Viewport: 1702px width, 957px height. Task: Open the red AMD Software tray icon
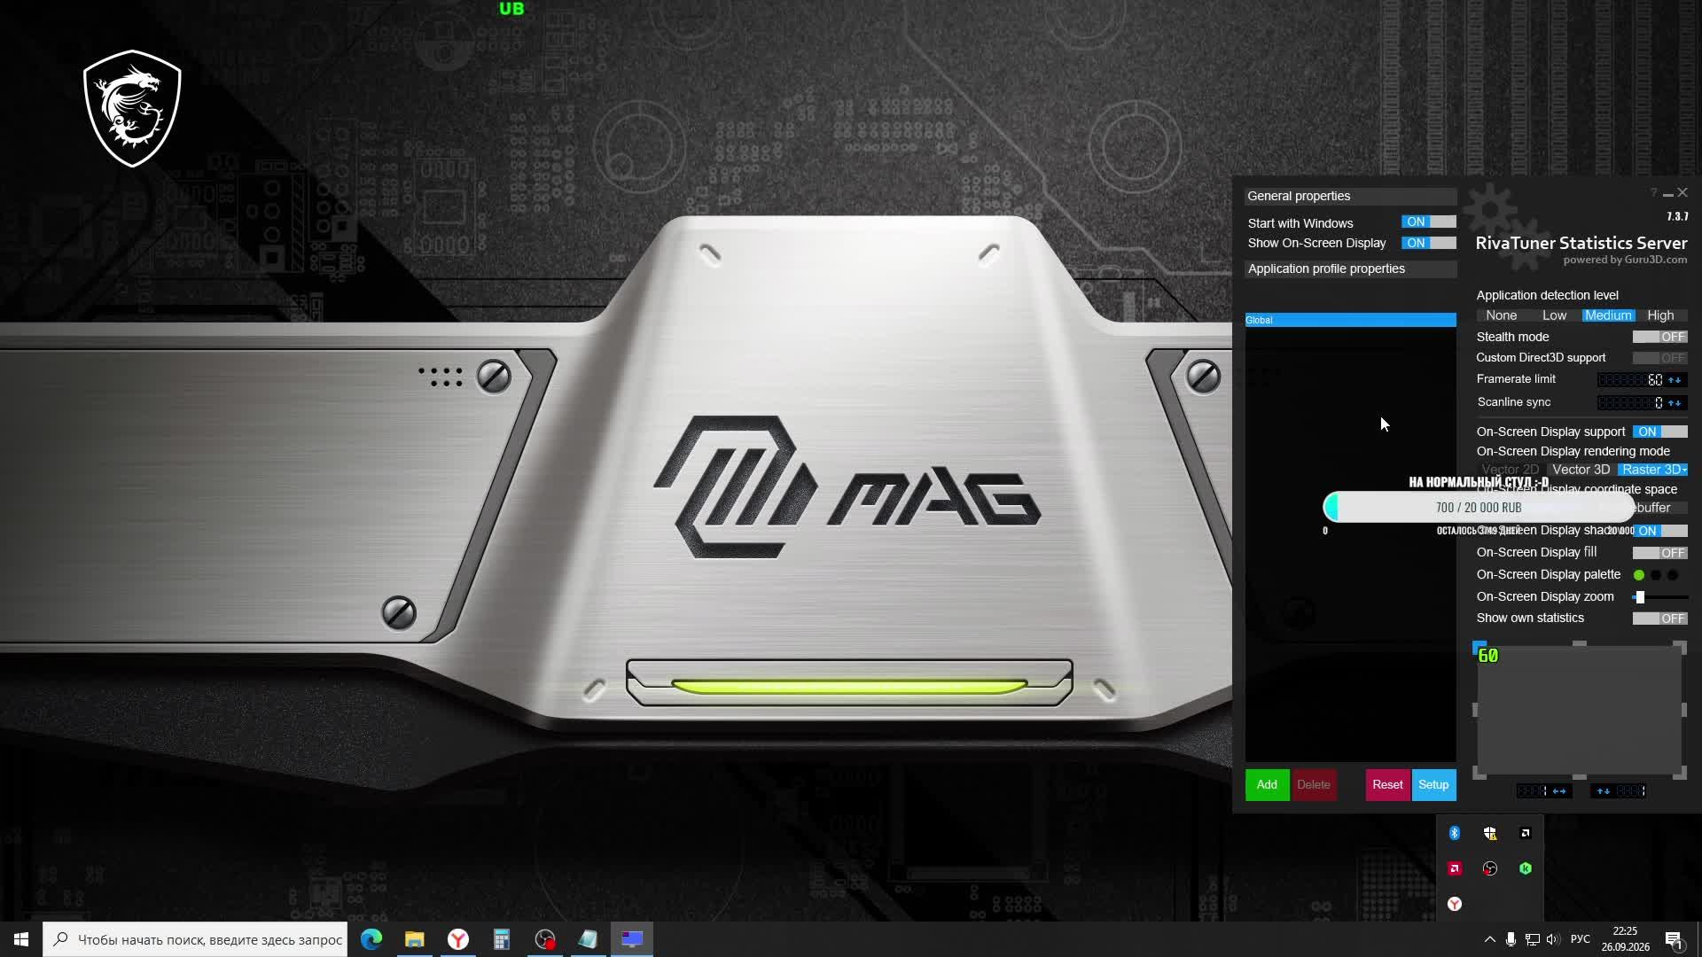[1454, 868]
